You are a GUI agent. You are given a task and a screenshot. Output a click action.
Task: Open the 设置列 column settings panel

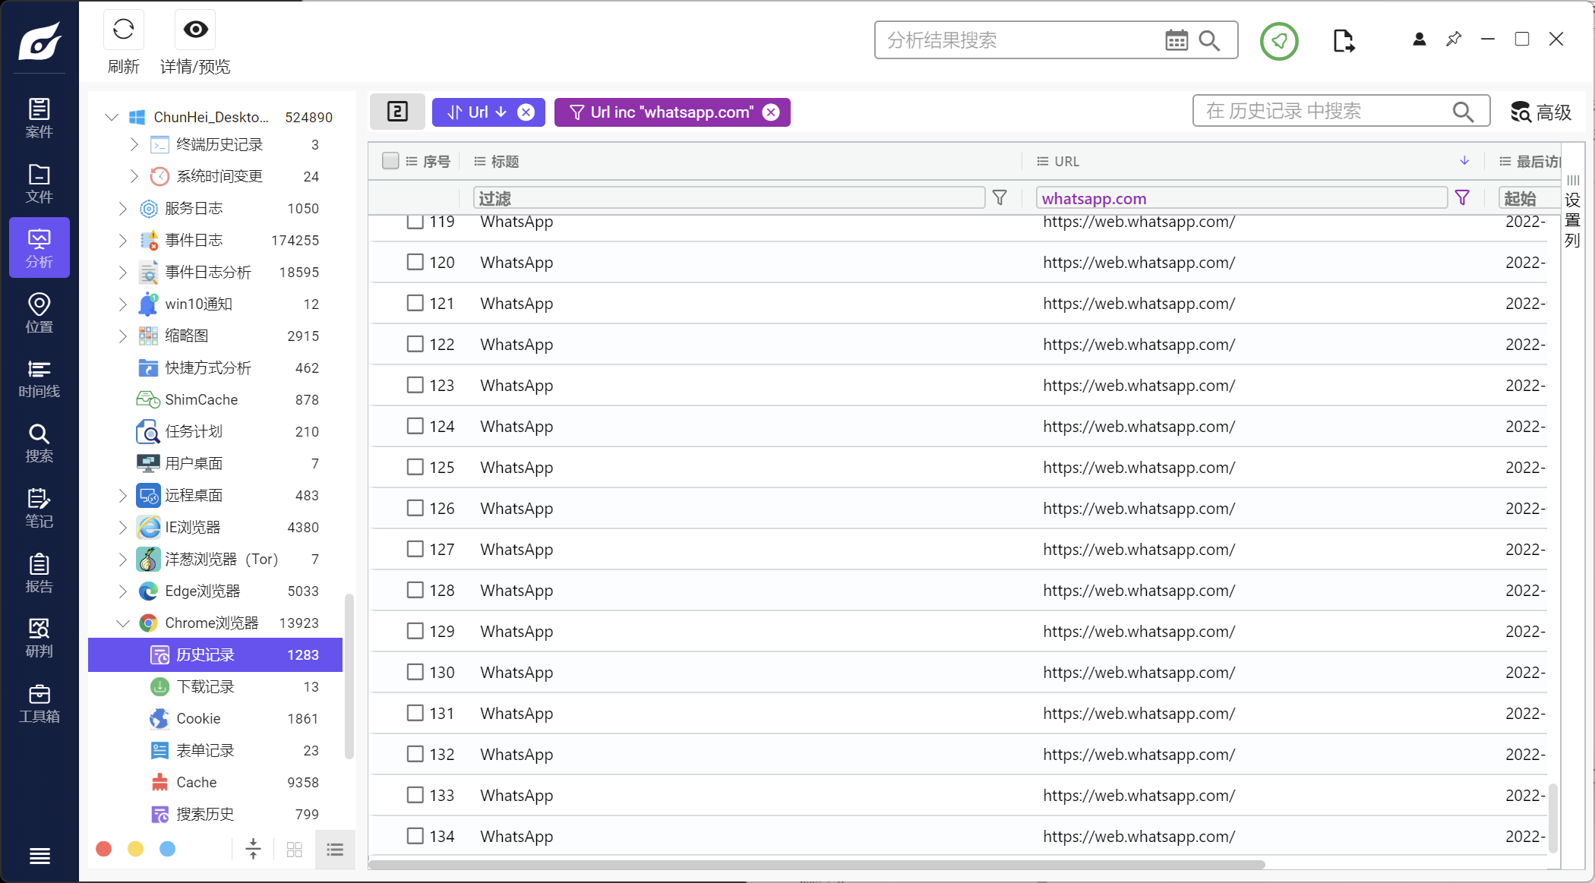[1572, 213]
